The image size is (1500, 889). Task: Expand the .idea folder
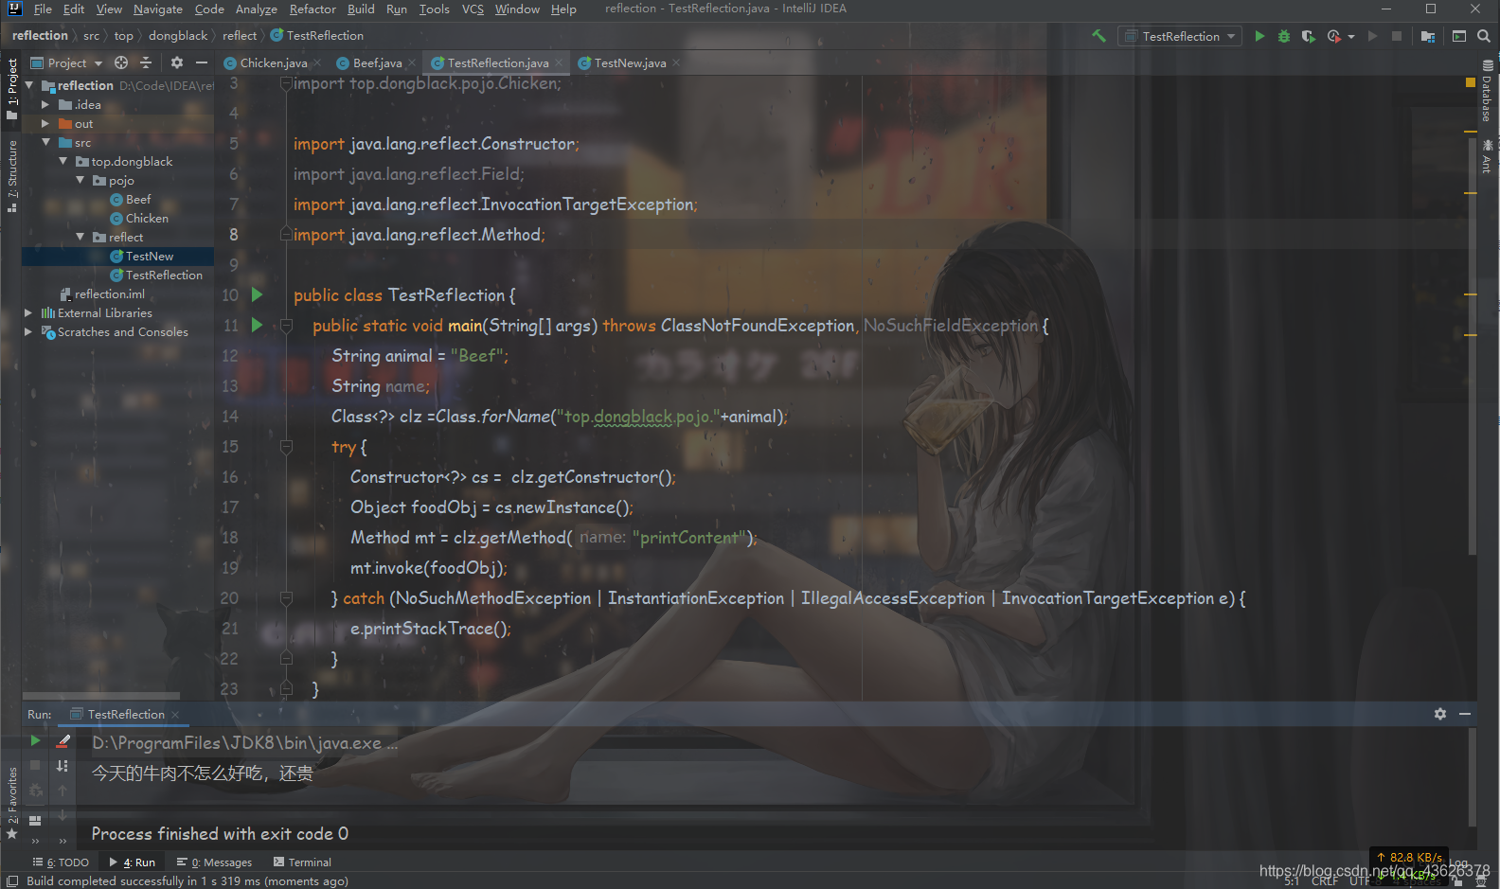click(45, 104)
